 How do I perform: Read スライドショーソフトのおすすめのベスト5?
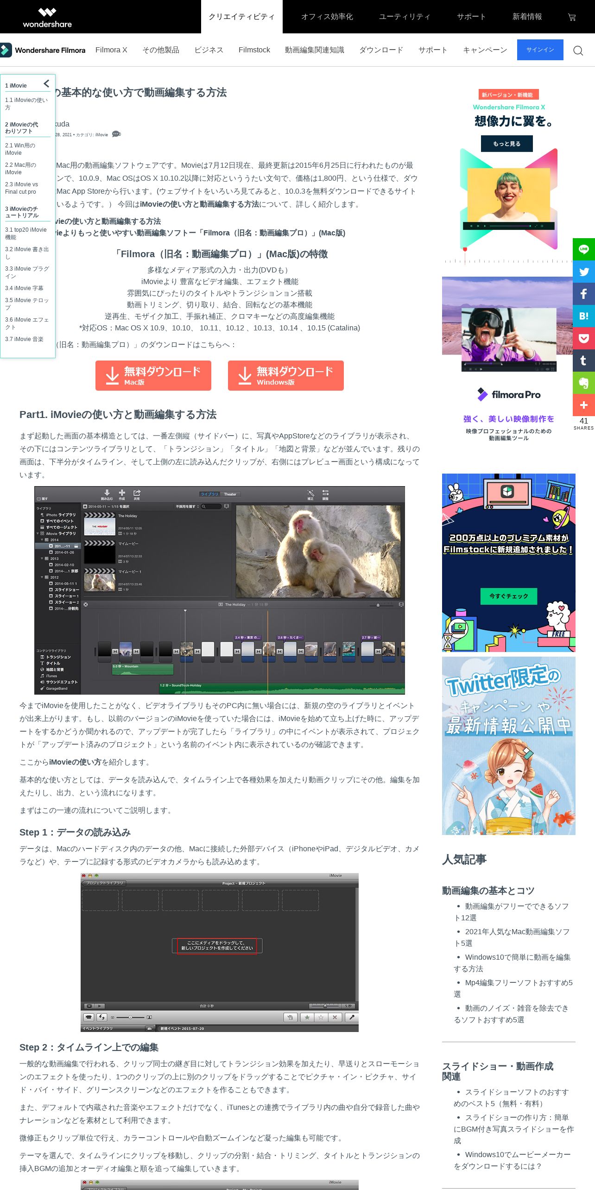pyautogui.click(x=512, y=1098)
